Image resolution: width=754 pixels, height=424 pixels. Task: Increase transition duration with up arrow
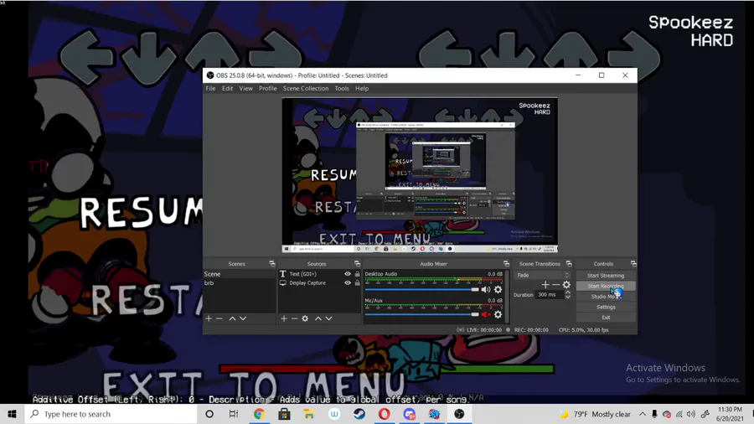tap(568, 292)
